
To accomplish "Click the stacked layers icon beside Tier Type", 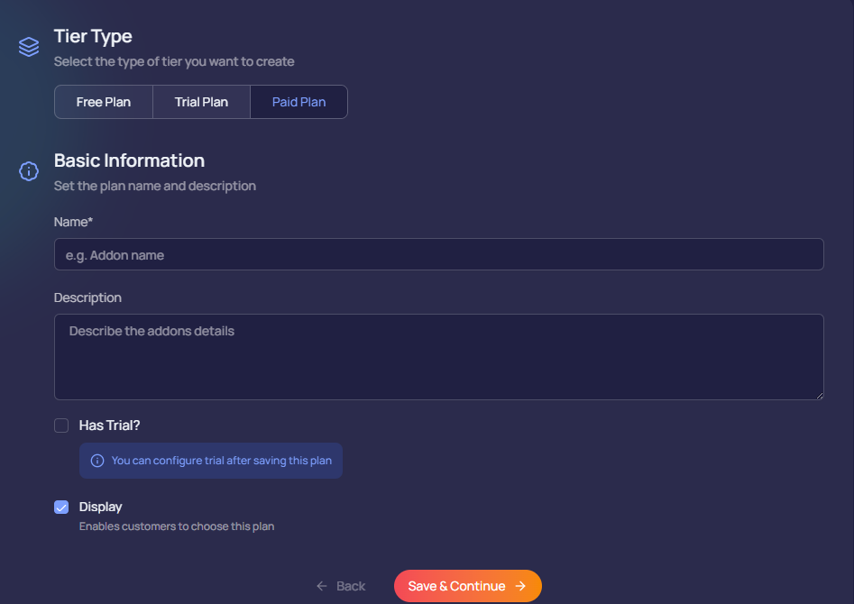I will (x=29, y=46).
